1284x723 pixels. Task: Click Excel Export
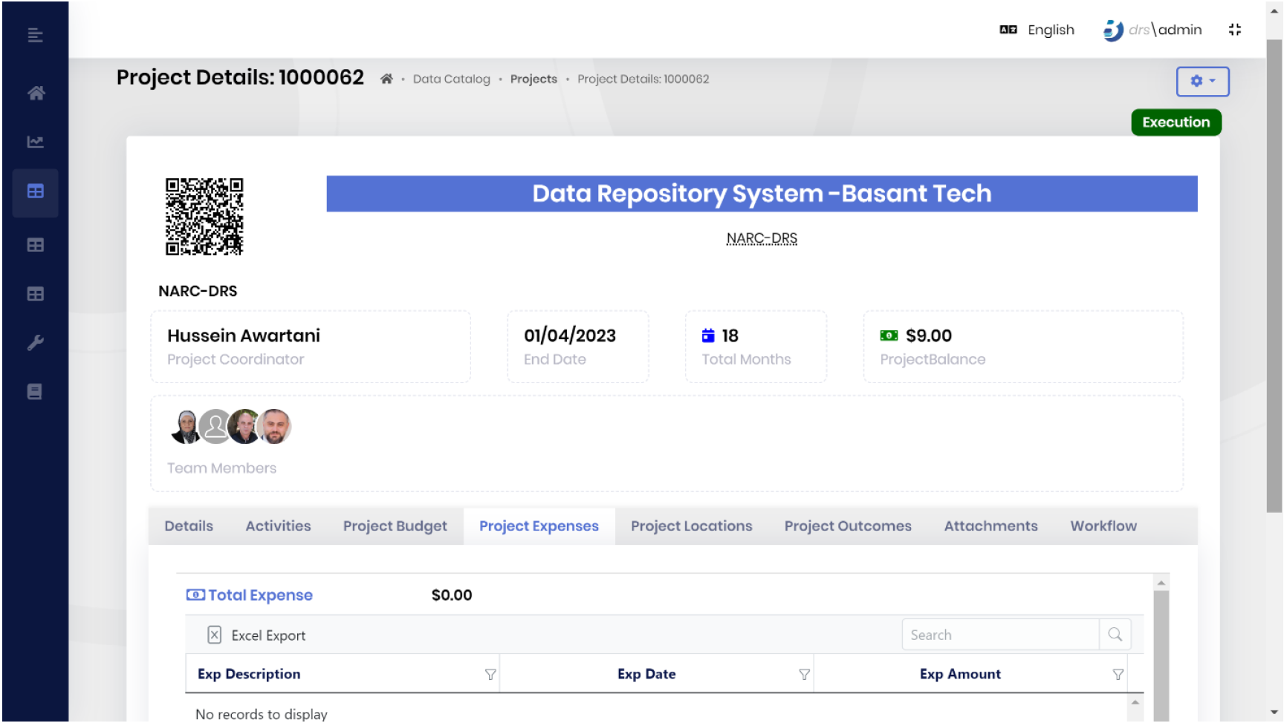tap(256, 635)
